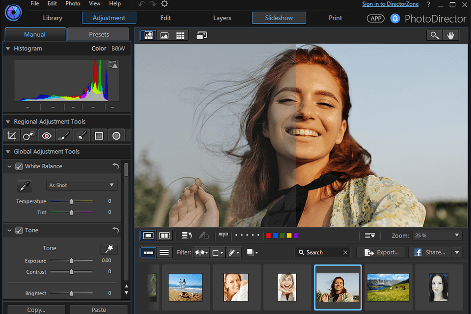Click the Search input field
This screenshot has height=314, width=471.
(323, 252)
